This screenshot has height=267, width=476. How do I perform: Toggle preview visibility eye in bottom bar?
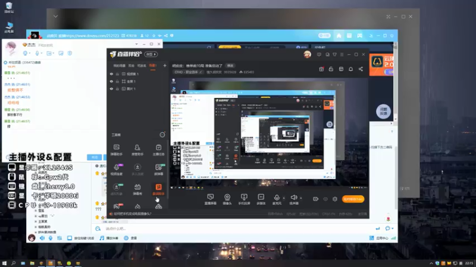pos(325,199)
